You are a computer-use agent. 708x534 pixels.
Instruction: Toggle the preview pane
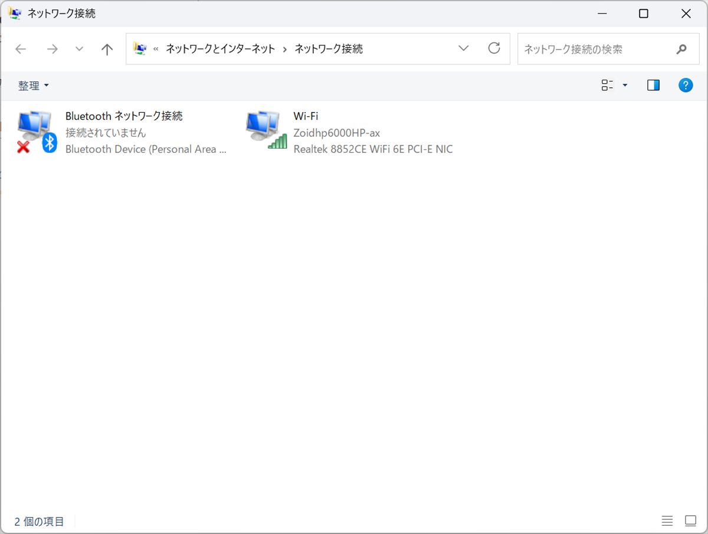point(653,86)
